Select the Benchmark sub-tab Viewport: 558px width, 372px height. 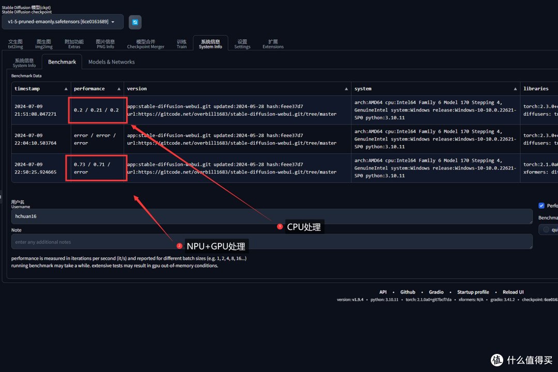click(x=62, y=62)
